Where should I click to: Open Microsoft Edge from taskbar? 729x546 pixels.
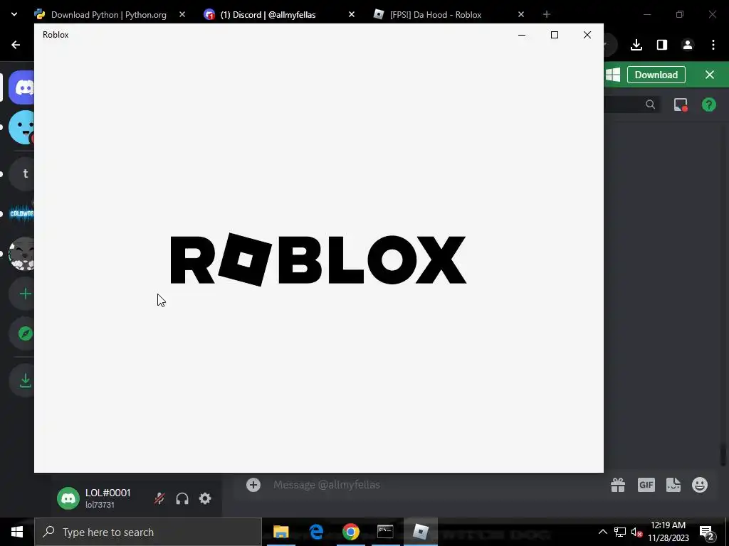pos(316,532)
